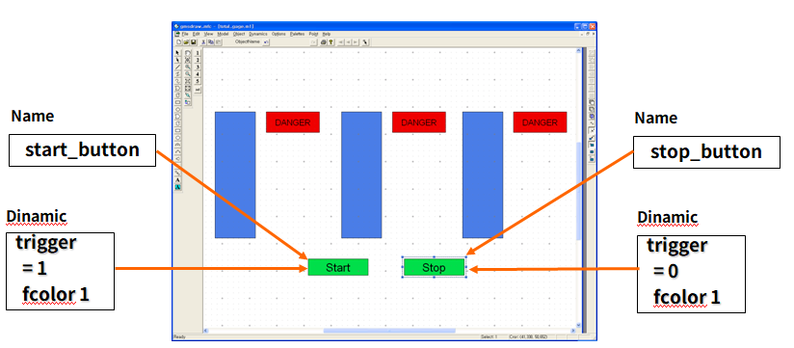
Task: Click the Save floppy disk icon
Action: [193, 42]
